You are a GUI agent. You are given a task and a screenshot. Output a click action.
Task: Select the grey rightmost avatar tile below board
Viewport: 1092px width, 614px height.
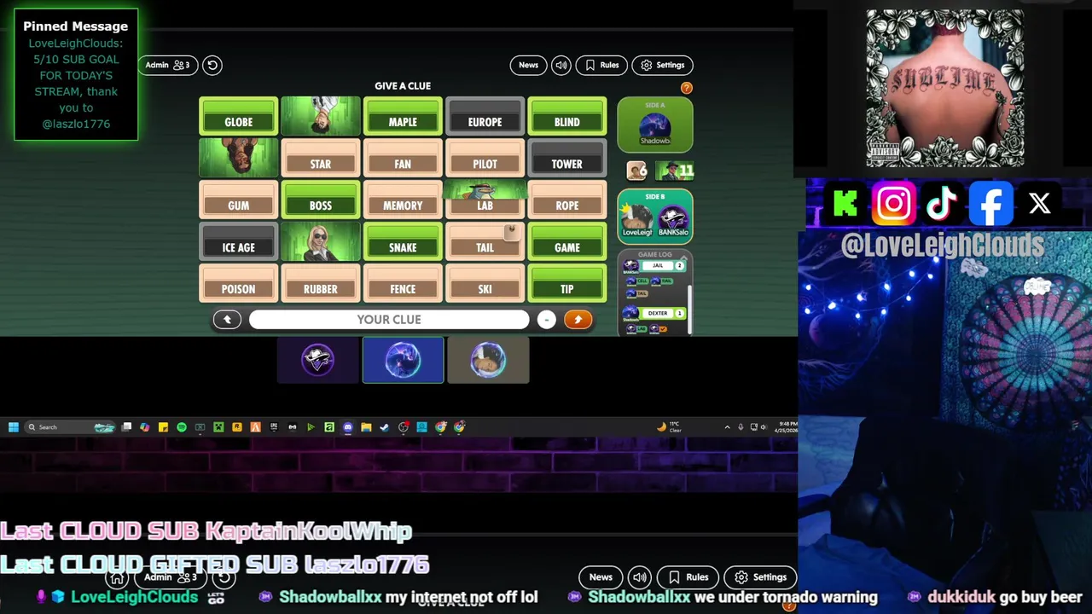(488, 360)
